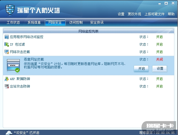Click the cloud security icon in status bar
Screen dimensions: 178x135
9,132
